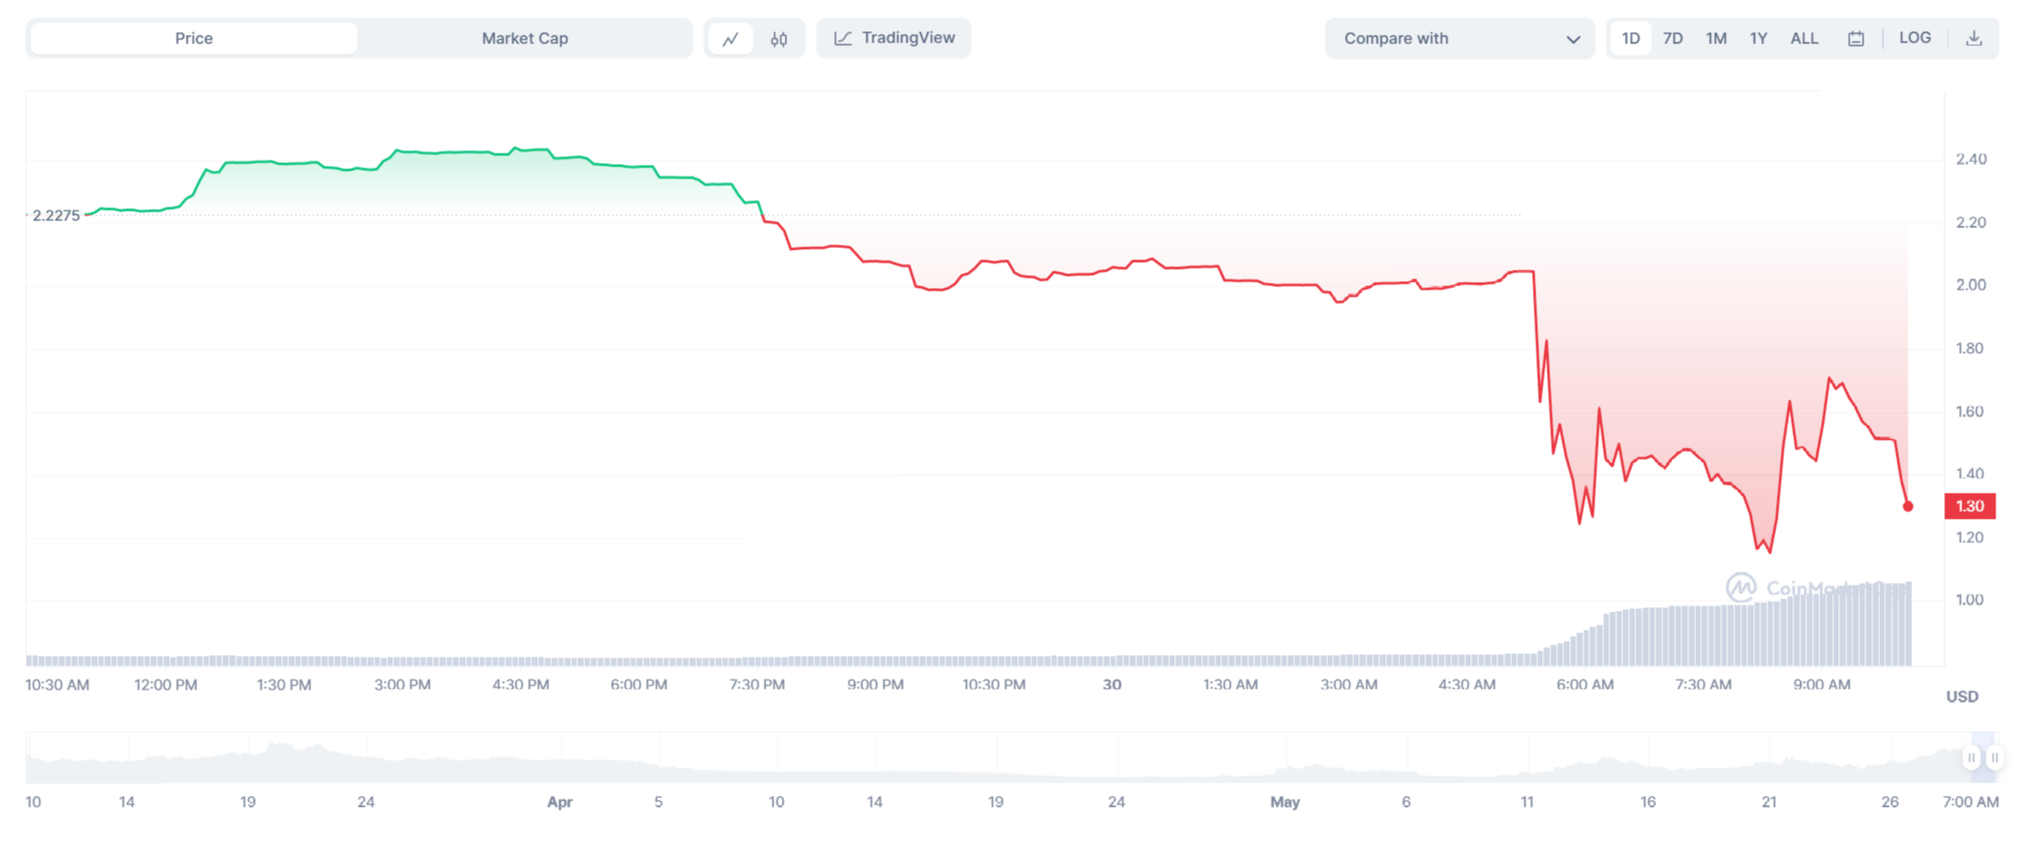
Task: Click the red endpoint dot on price line
Action: [1908, 507]
